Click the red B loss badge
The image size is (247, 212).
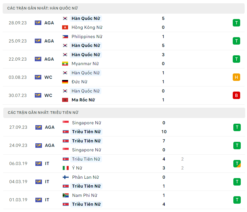tap(236, 95)
